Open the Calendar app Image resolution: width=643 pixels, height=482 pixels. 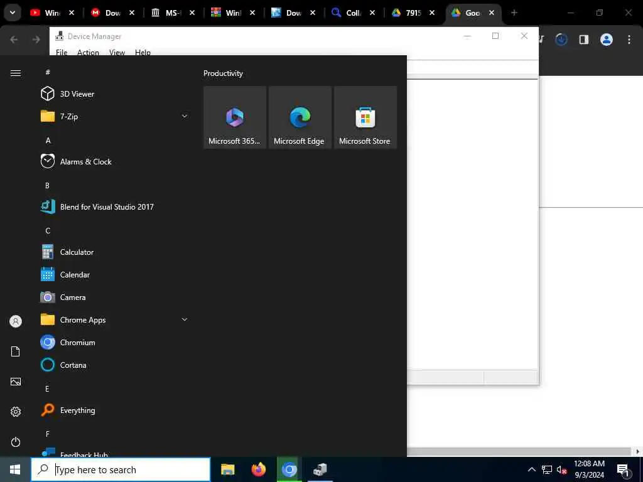pos(115,275)
